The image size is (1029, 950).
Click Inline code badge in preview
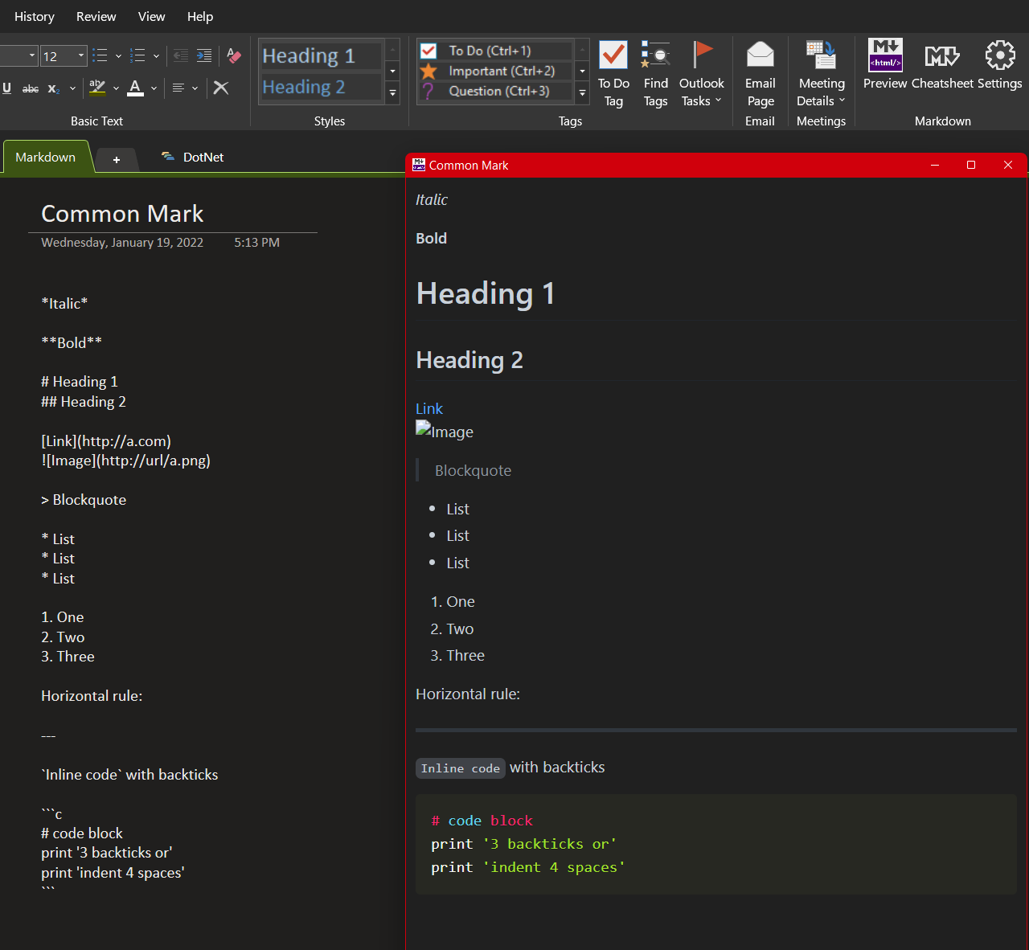pos(461,768)
